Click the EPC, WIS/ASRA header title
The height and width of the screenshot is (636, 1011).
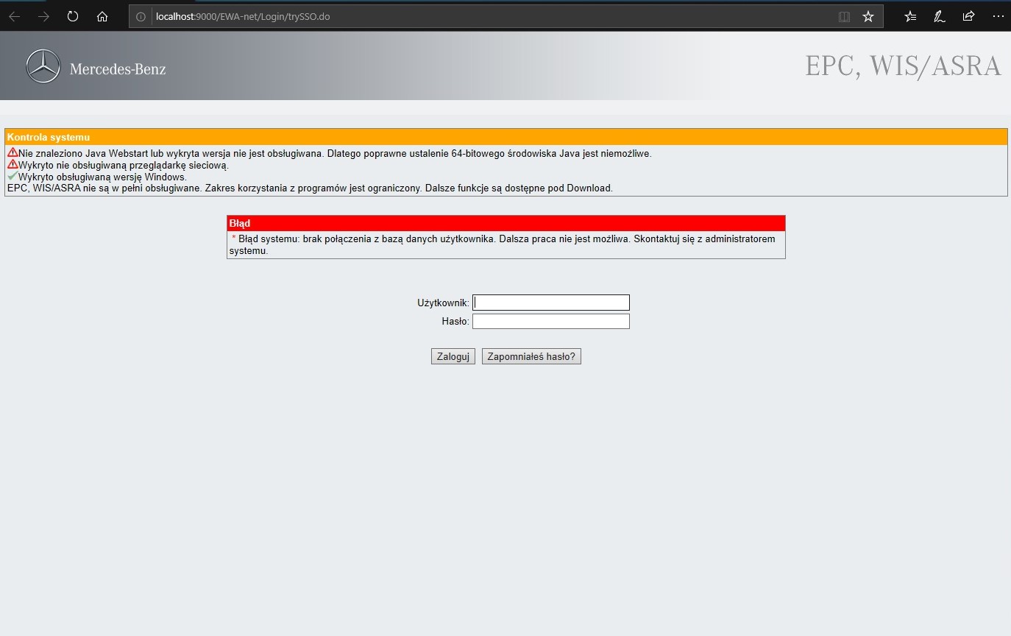(x=903, y=66)
